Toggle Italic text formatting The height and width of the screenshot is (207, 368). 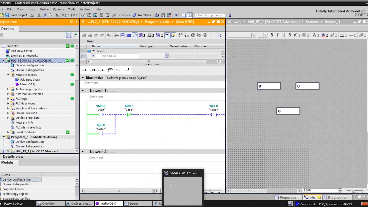[x=277, y=35]
